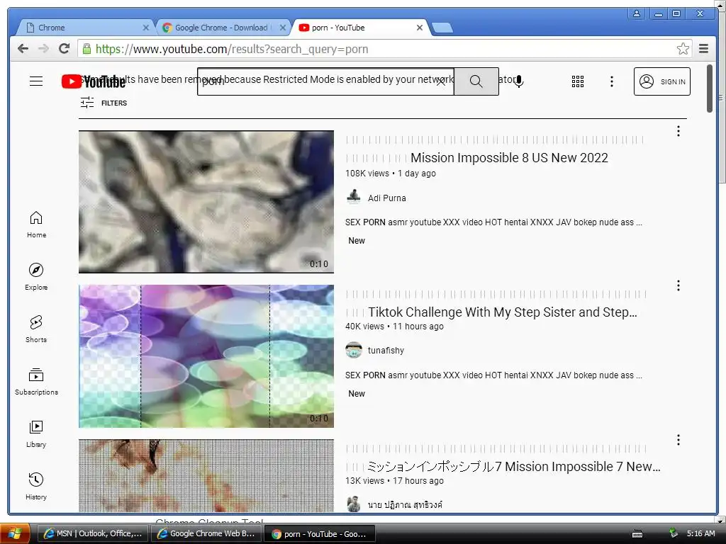Screen dimensions: 726x544
Task: Open Shorts in the sidebar
Action: tap(36, 329)
